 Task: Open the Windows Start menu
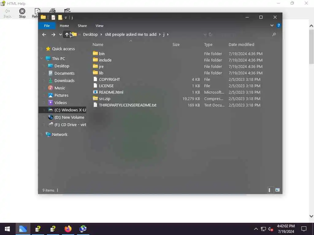tap(7, 229)
